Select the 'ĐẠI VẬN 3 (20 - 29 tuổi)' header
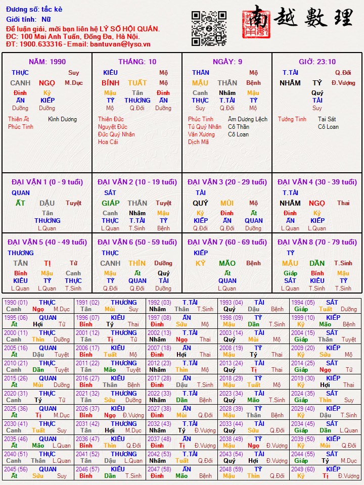 tap(227, 182)
